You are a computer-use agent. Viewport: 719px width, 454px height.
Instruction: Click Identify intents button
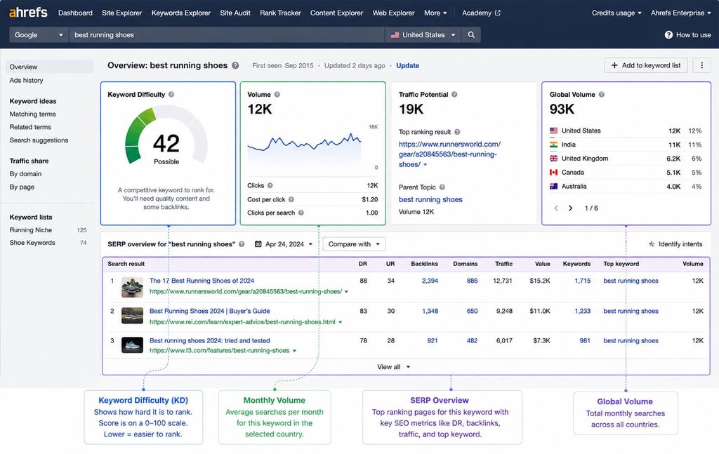[x=675, y=244]
